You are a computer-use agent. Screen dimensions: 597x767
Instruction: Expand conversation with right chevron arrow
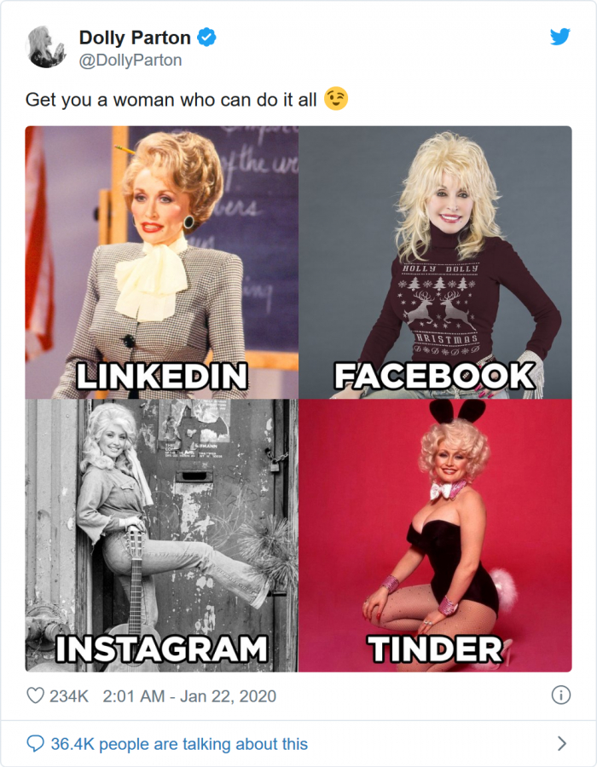tap(562, 743)
